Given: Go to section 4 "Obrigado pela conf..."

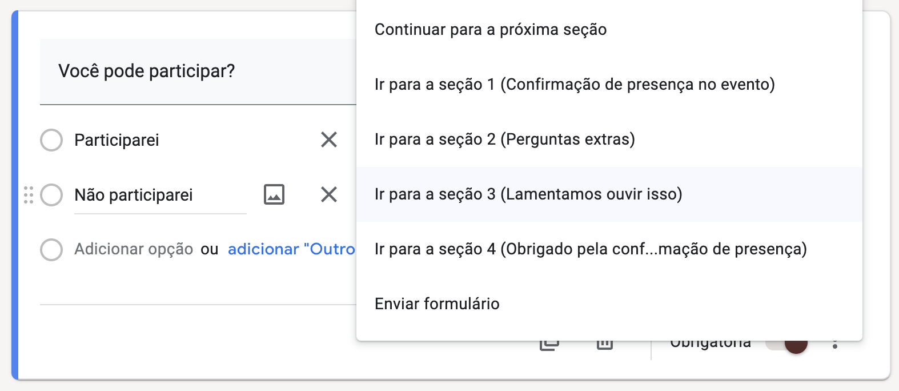Looking at the screenshot, I should point(591,249).
